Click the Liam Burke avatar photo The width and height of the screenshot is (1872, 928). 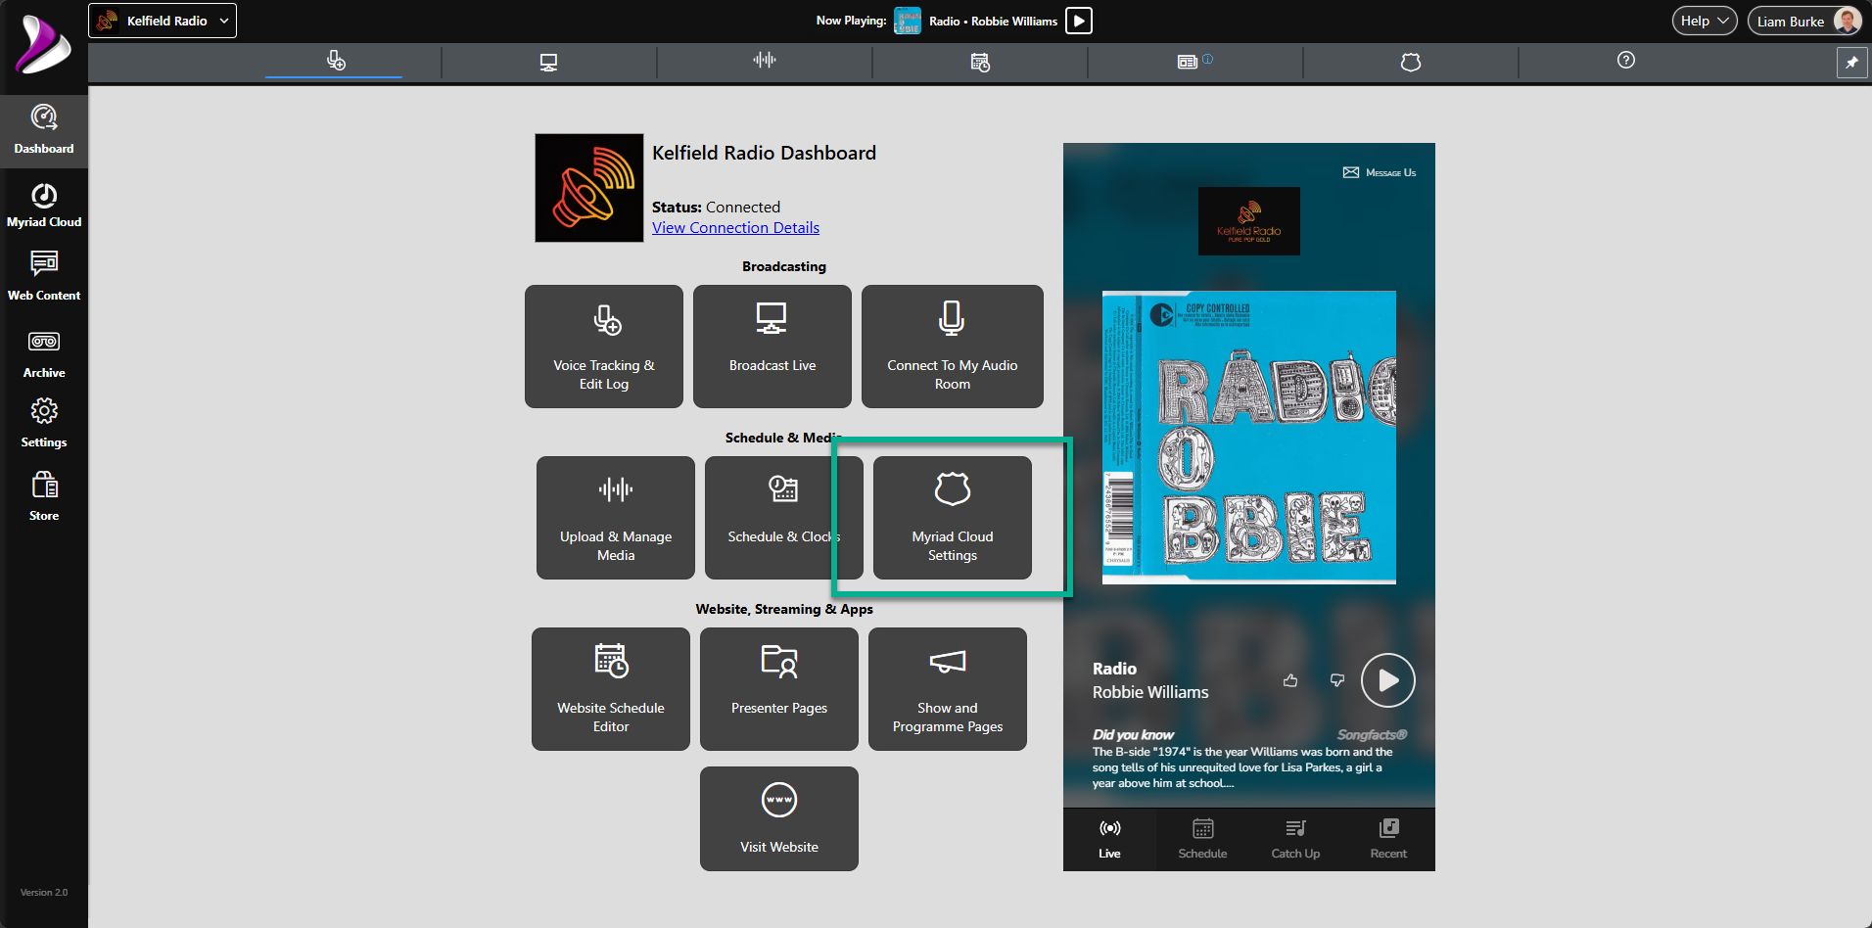coord(1846,21)
